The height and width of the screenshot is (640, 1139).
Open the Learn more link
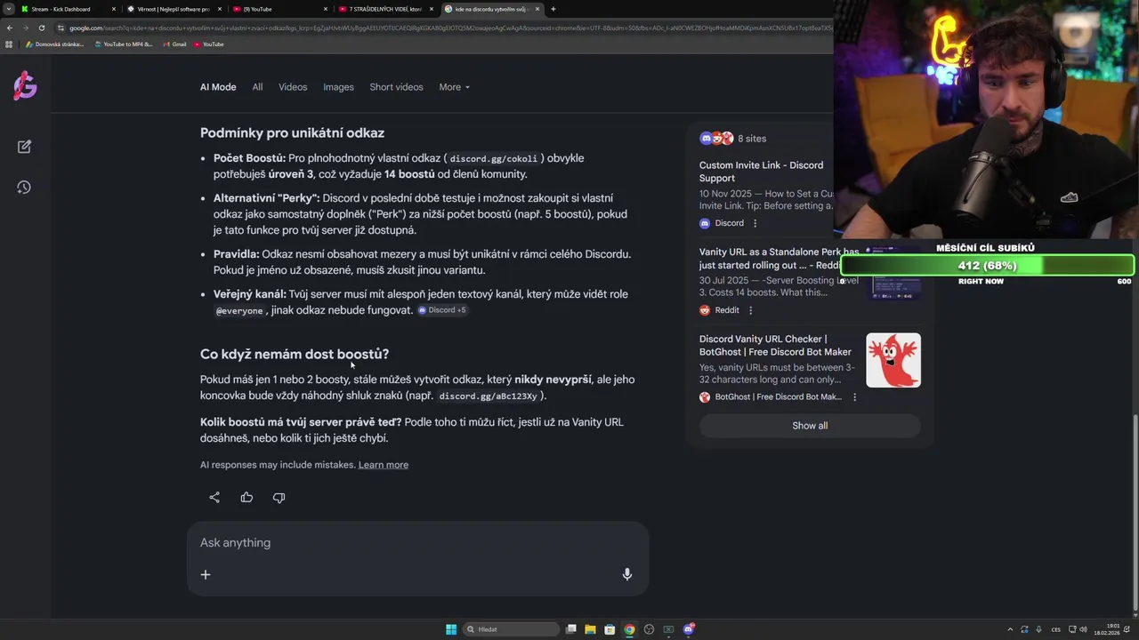click(384, 465)
